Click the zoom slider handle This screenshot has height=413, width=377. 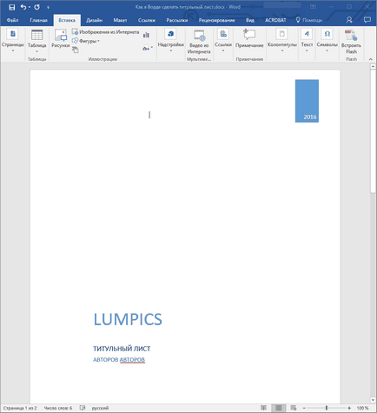coord(327,408)
